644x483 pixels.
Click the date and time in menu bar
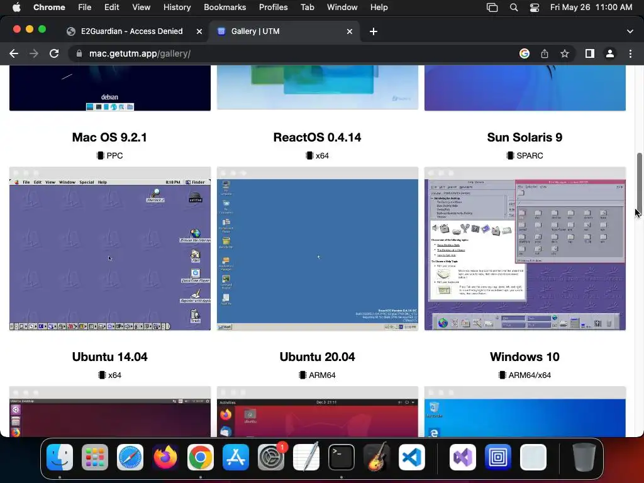point(591,8)
